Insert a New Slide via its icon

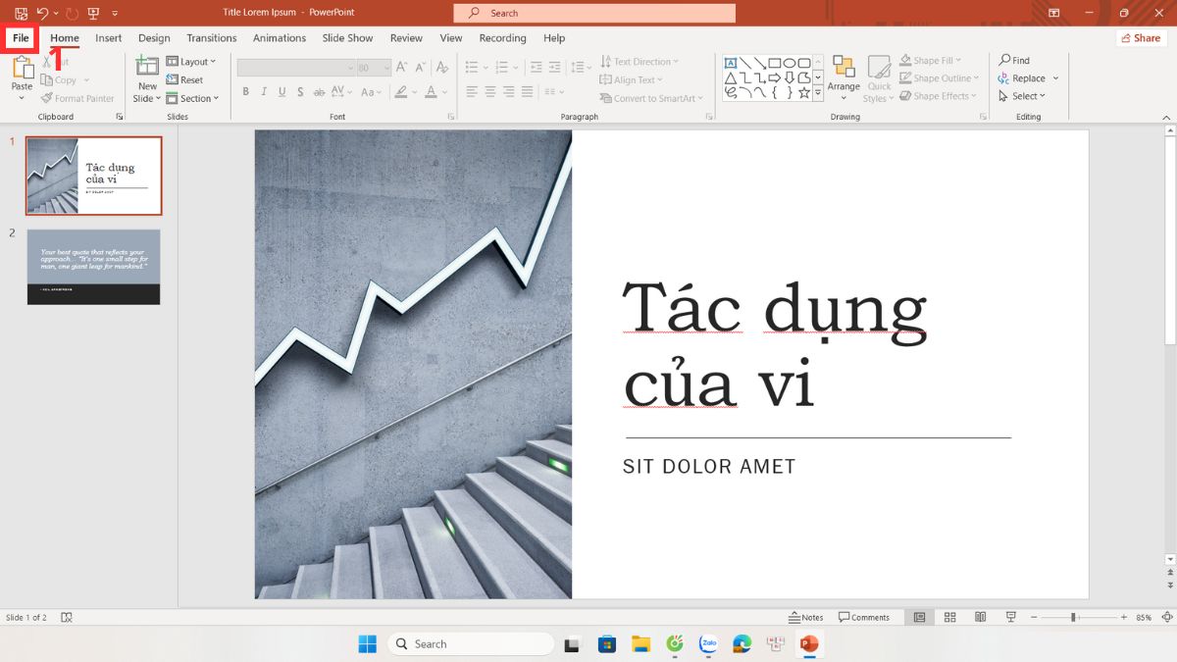(x=147, y=67)
